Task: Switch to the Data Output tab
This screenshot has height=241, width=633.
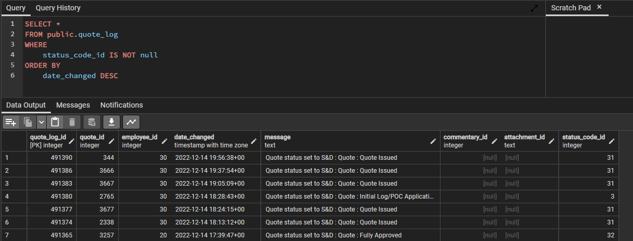Action: click(x=26, y=105)
